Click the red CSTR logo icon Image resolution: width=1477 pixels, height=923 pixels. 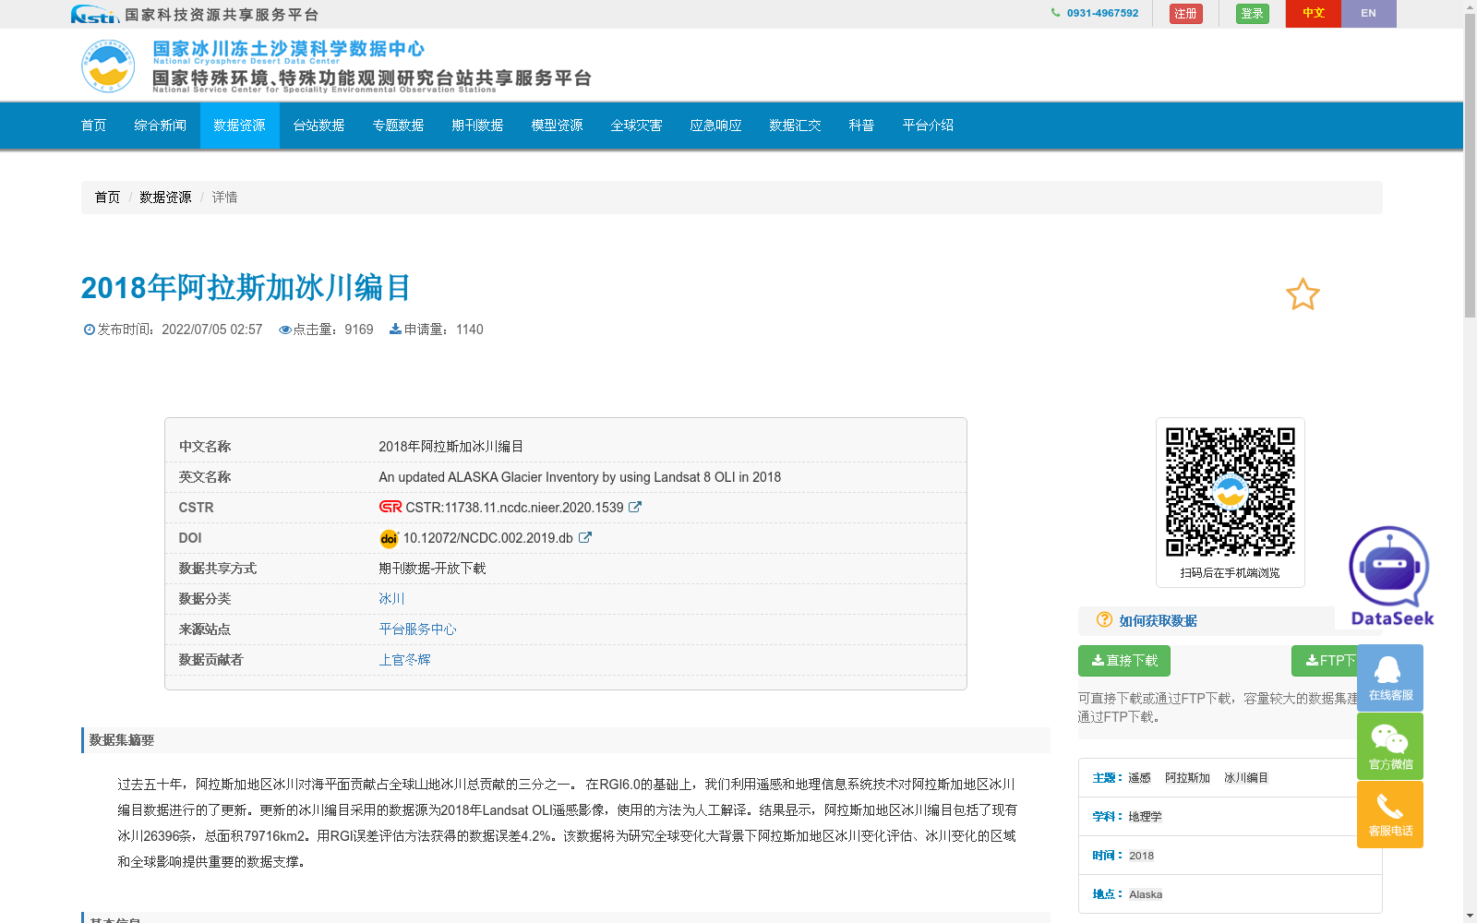coord(390,507)
